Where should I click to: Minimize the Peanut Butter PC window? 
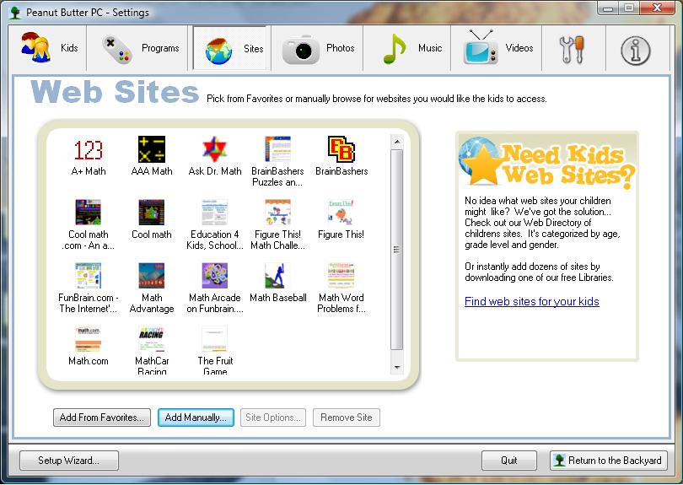point(609,8)
